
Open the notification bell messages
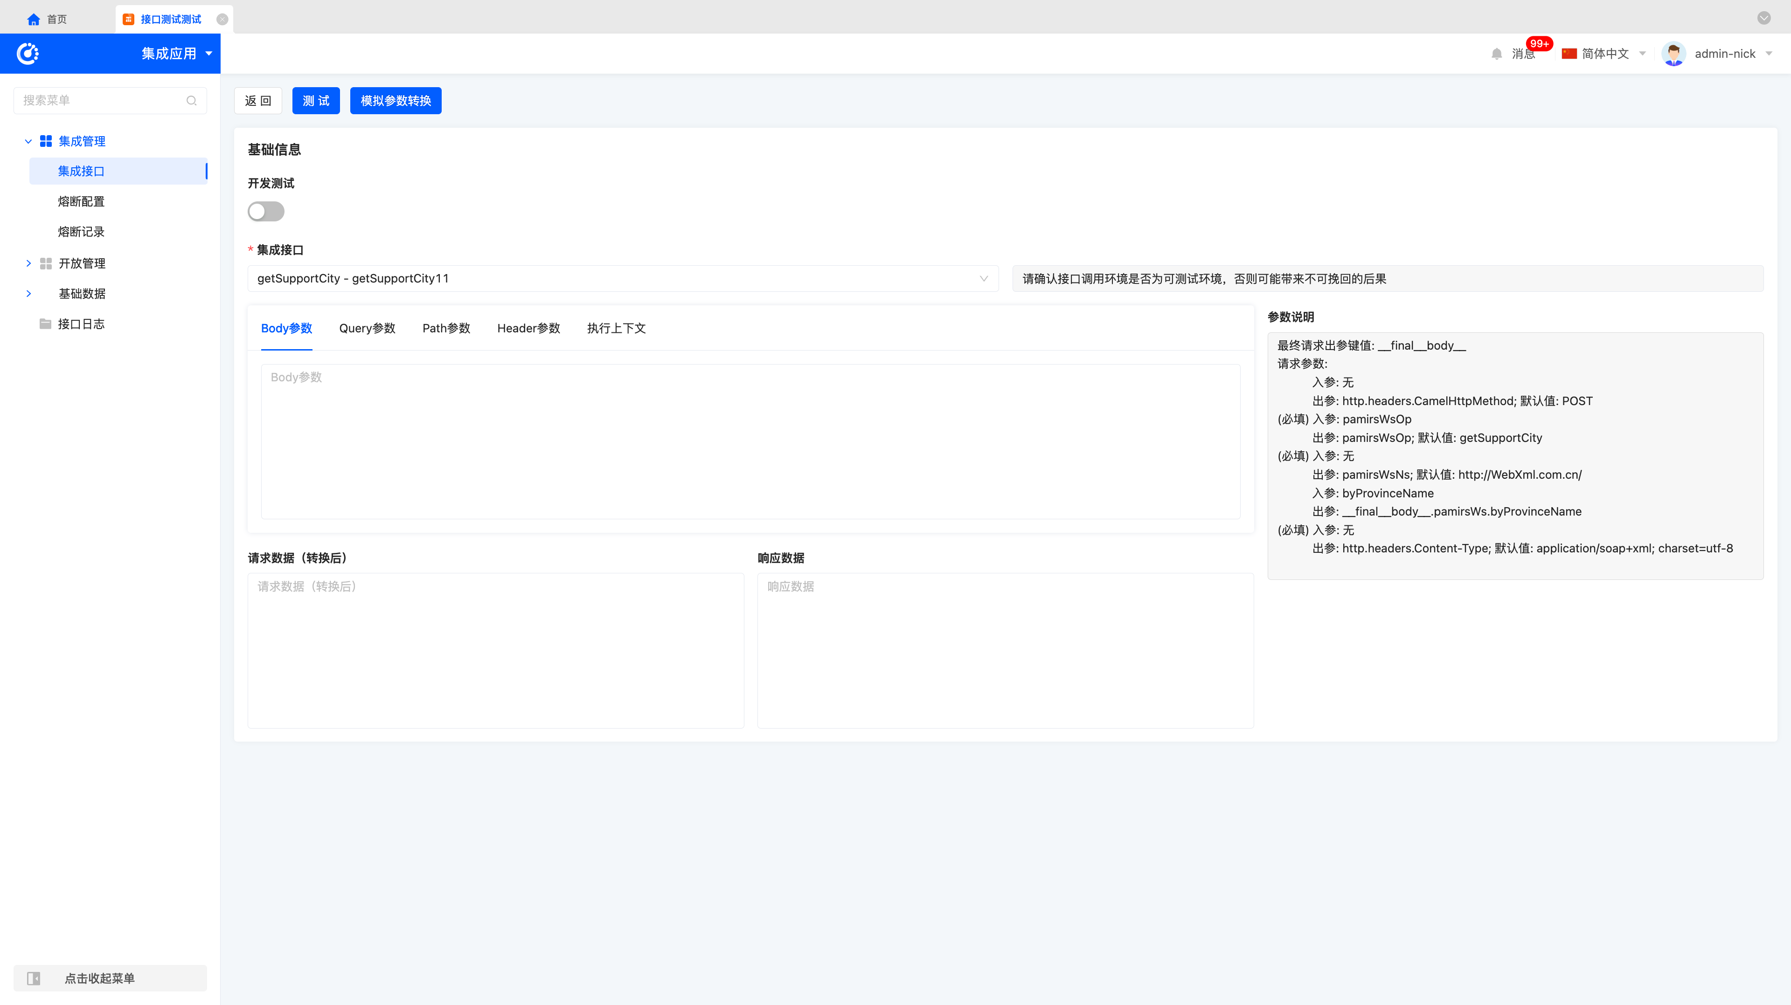click(x=1497, y=54)
